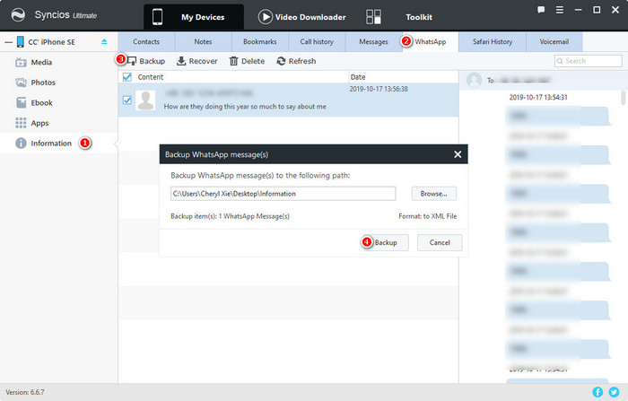Click the Photos picture icon

point(21,83)
